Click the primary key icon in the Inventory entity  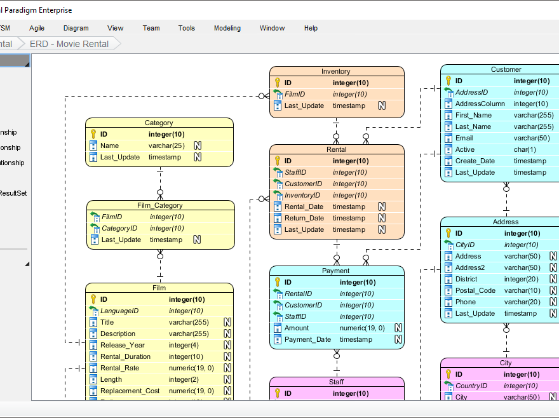279,83
